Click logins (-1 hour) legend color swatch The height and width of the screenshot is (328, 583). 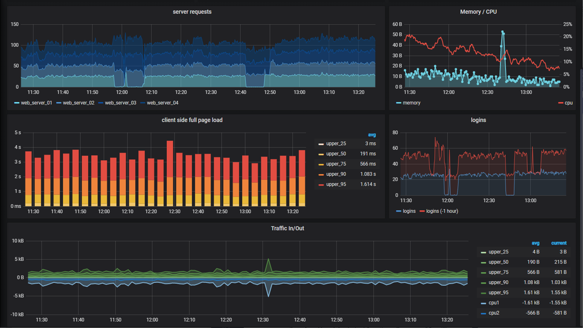click(422, 211)
